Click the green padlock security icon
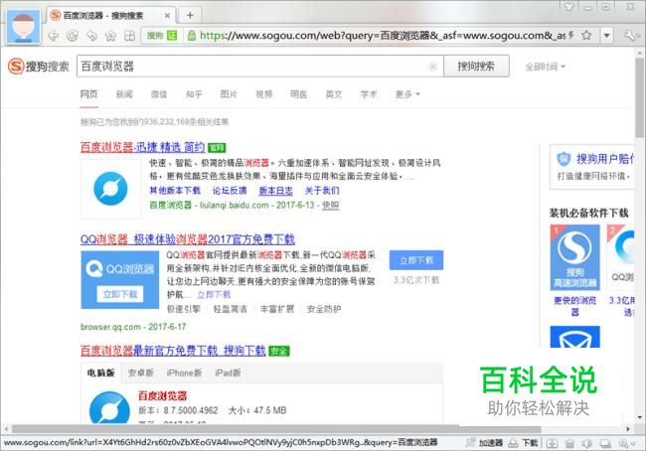This screenshot has height=451, width=646. (x=191, y=36)
